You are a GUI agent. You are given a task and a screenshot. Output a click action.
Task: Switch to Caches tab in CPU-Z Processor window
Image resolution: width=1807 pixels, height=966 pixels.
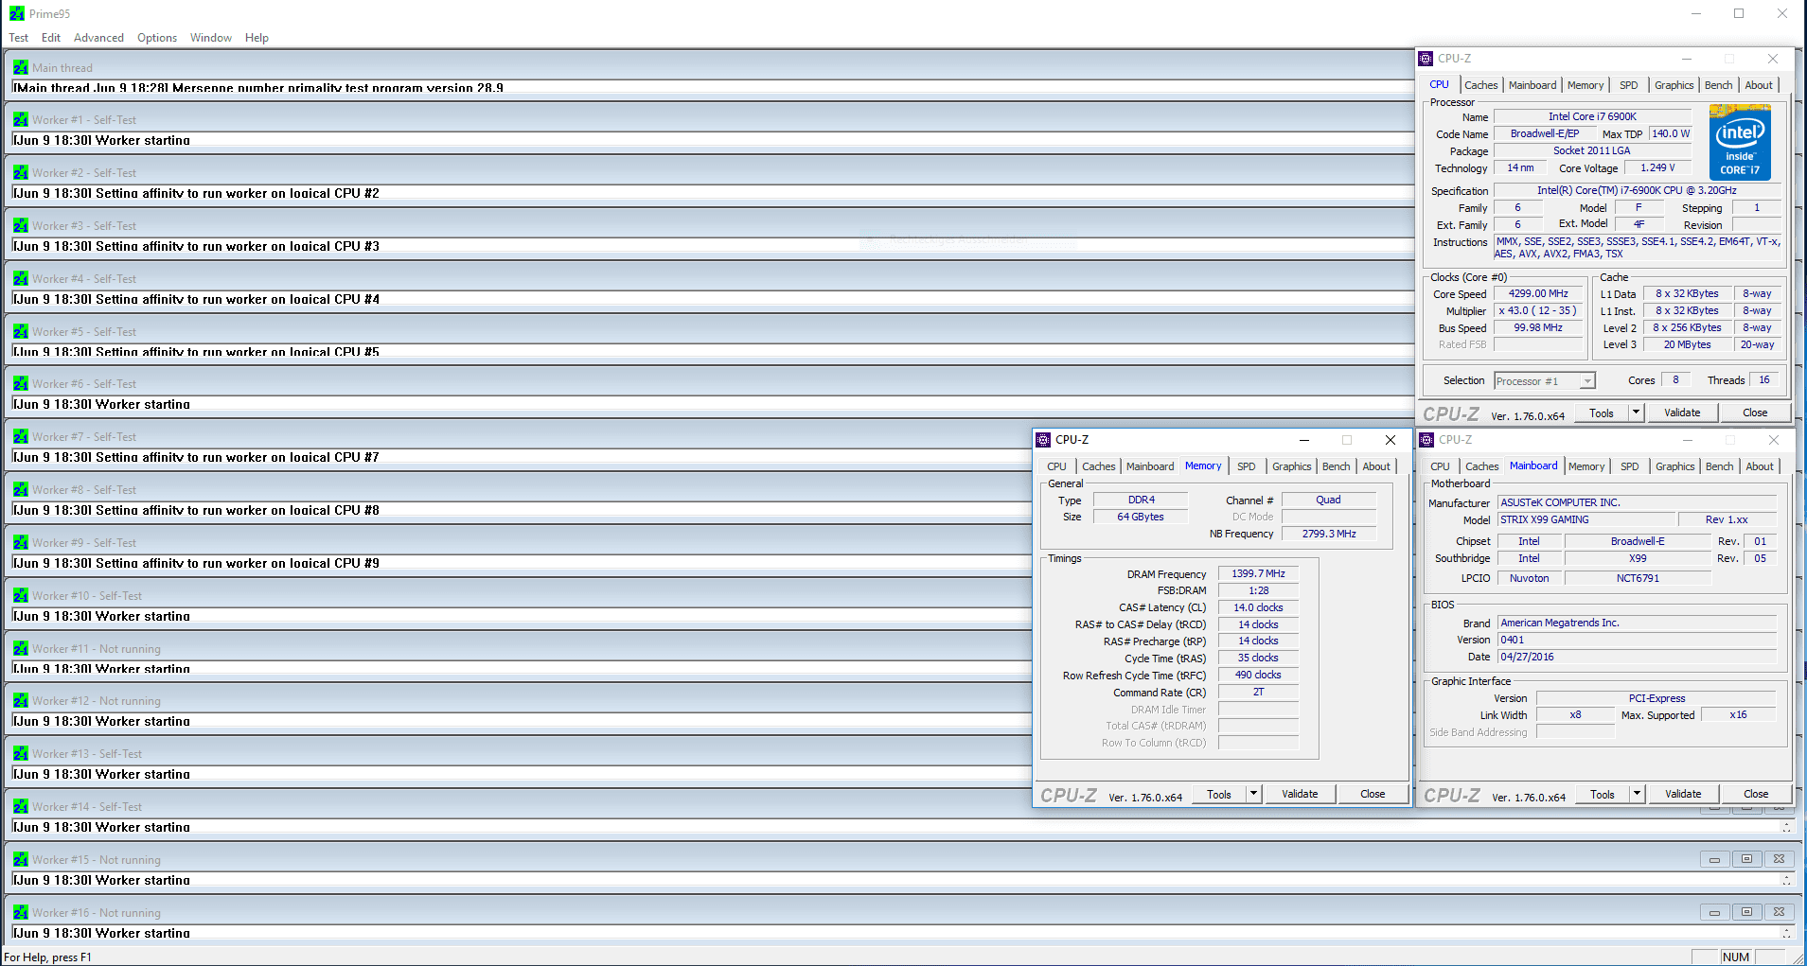(1481, 85)
